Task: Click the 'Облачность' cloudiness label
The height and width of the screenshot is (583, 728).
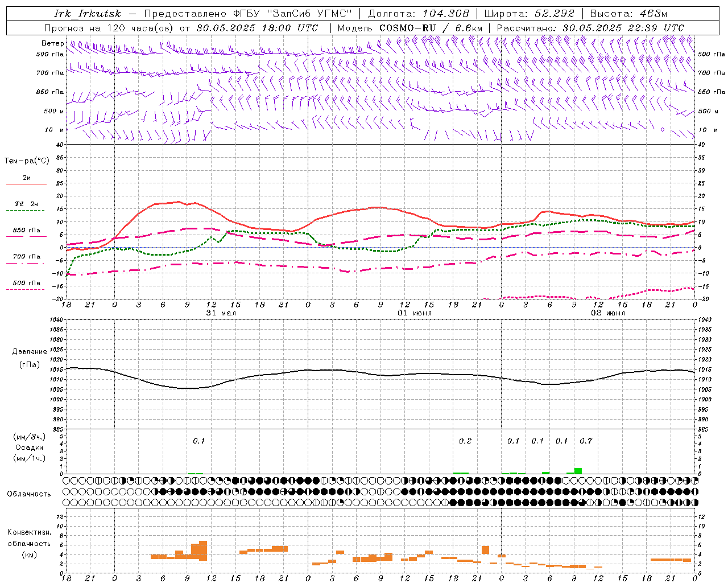Action: coord(29,494)
